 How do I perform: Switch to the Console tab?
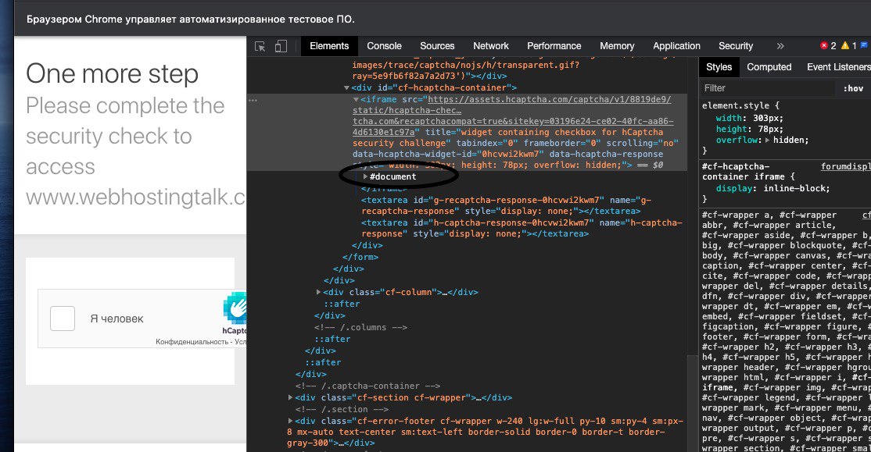pos(384,46)
